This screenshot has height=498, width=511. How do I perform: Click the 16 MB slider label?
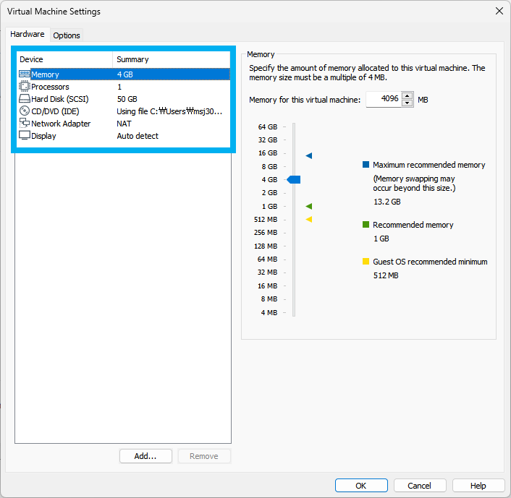(267, 286)
